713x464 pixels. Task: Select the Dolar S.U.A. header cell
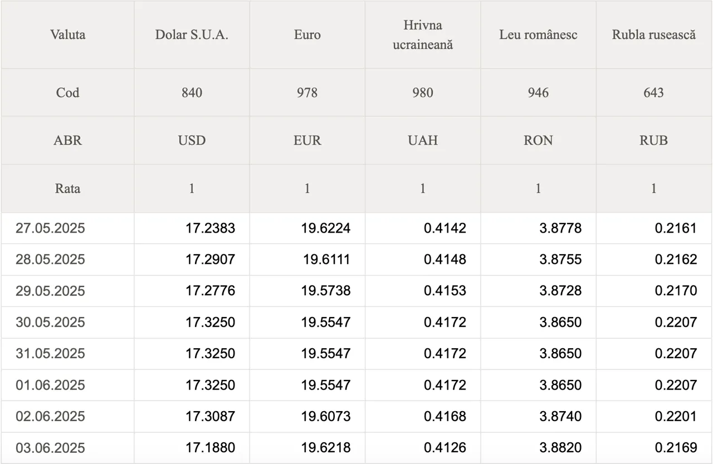tap(192, 34)
